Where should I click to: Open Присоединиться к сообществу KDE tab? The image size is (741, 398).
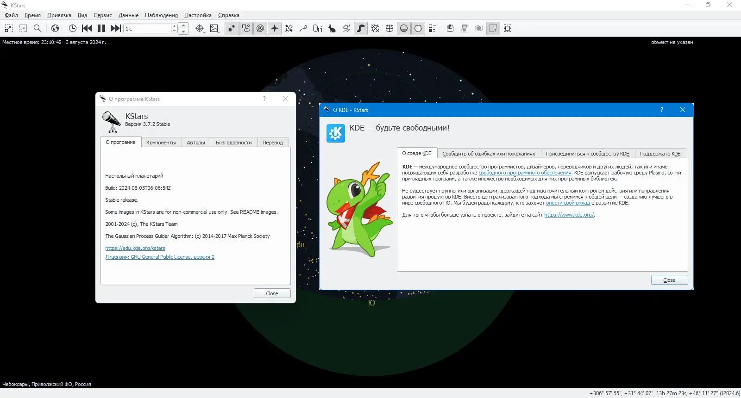(x=588, y=154)
